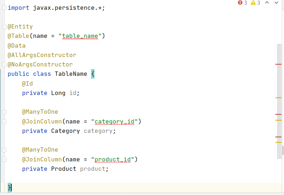Go to previous highlighted error arrow
The image size is (284, 195).
coord(267,3)
